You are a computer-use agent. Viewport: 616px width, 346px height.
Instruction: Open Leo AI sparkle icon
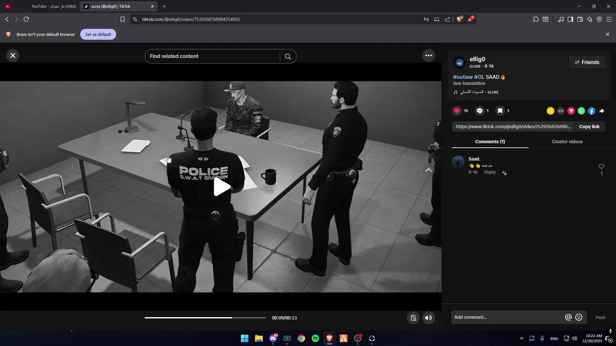pyautogui.click(x=590, y=19)
